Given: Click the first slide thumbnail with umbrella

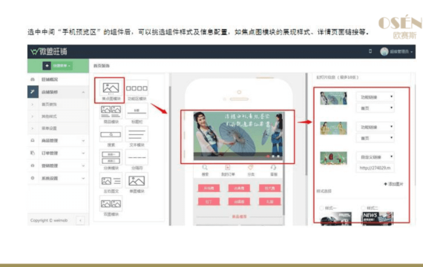Looking at the screenshot, I should [333, 98].
